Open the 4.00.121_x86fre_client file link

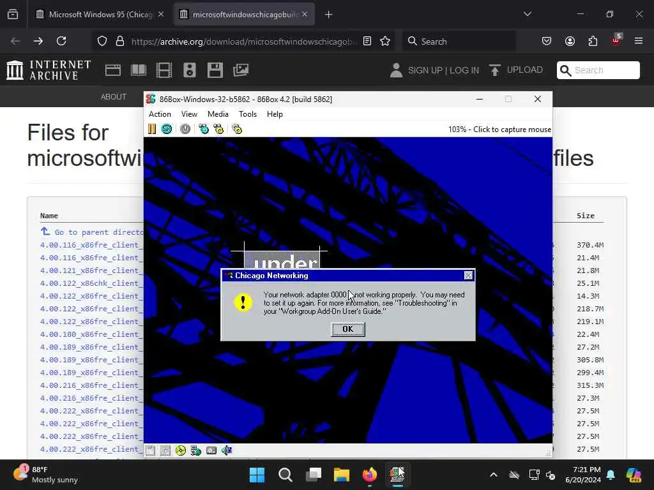(x=91, y=271)
